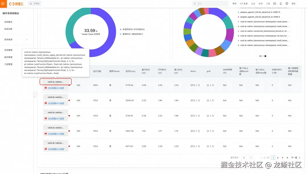Image resolution: width=307 pixels, height=174 pixels.
Task: Click the block column header
Action: tap(193, 71)
